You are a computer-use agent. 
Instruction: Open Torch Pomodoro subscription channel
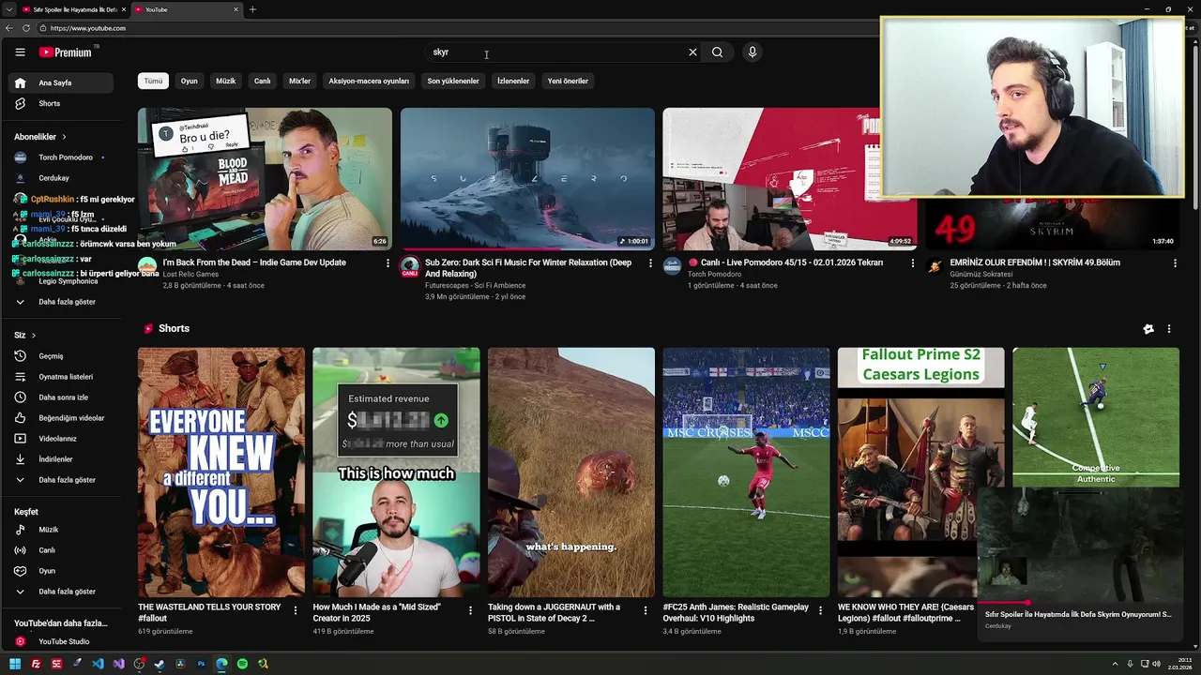click(x=60, y=157)
